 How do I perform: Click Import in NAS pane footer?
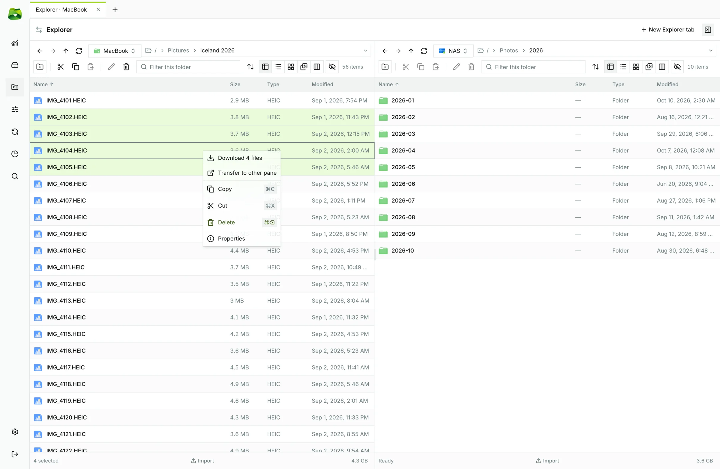click(x=547, y=461)
